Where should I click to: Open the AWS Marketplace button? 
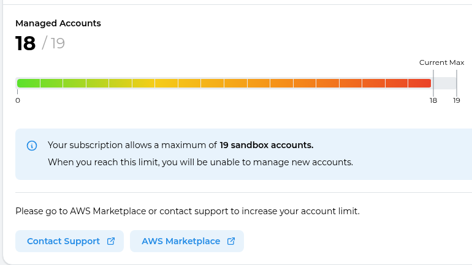coord(187,241)
